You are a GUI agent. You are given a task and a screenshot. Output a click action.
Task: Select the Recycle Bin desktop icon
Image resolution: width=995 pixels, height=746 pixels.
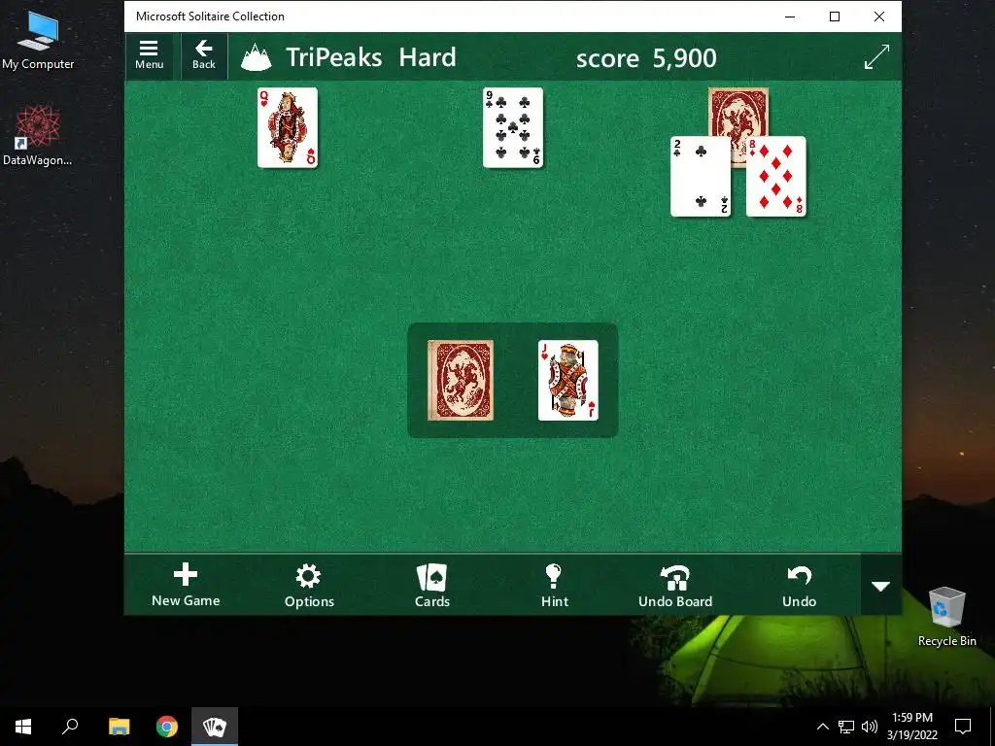(x=946, y=617)
